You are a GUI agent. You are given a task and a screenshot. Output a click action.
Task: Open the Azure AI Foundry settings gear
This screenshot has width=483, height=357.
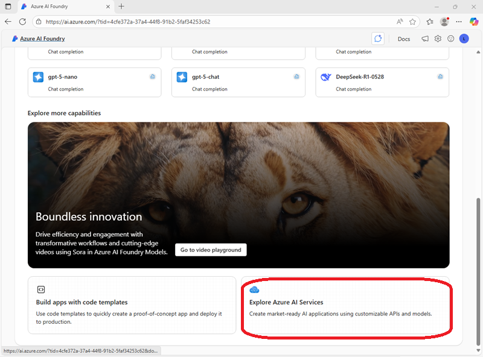pos(438,39)
